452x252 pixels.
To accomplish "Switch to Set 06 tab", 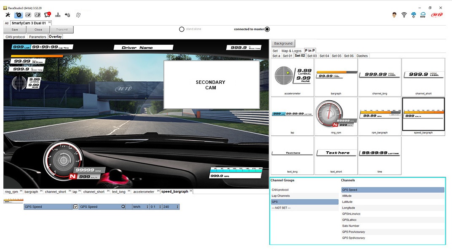I will tap(349, 56).
